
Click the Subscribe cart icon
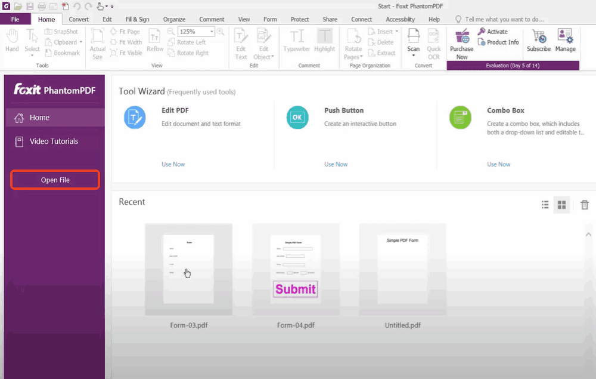[x=538, y=36]
